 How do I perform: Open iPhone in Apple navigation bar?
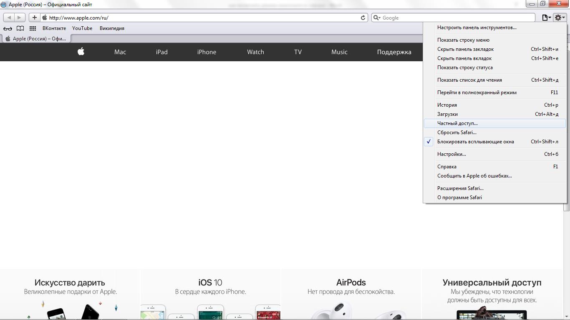click(x=207, y=52)
